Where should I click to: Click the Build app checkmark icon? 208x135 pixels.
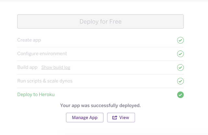pos(180,67)
